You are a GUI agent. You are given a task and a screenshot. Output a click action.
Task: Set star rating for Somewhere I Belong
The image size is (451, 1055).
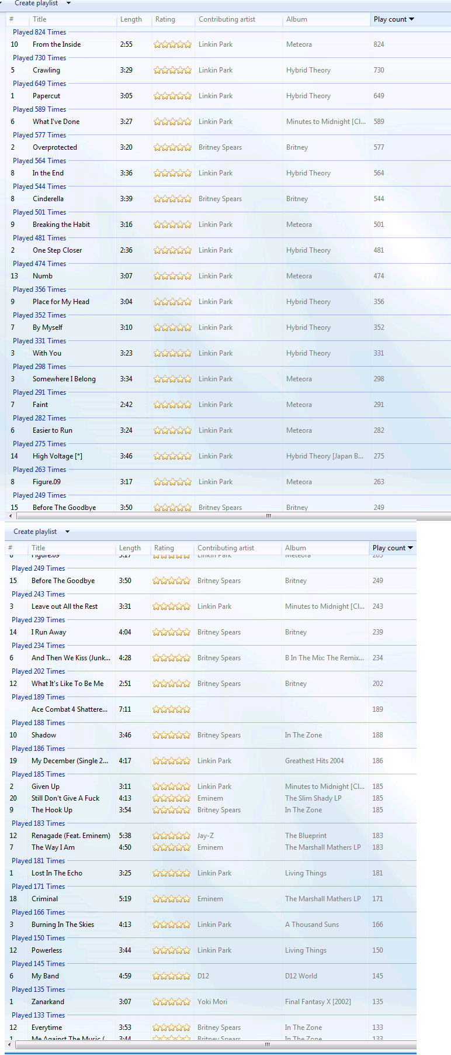pos(172,379)
